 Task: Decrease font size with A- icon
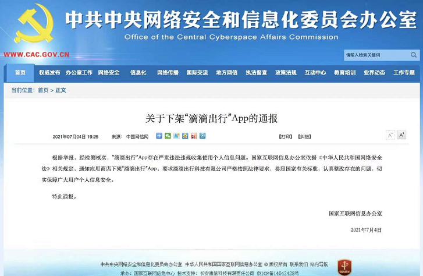390,135
